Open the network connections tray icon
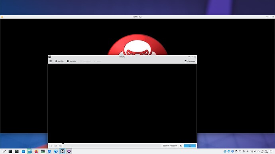 (251, 151)
